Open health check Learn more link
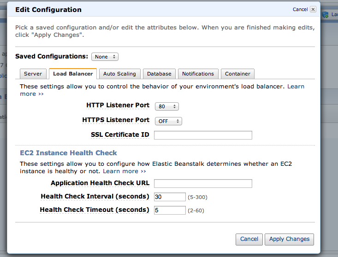Screen dimensions: 338x257 pyautogui.click(x=120, y=171)
